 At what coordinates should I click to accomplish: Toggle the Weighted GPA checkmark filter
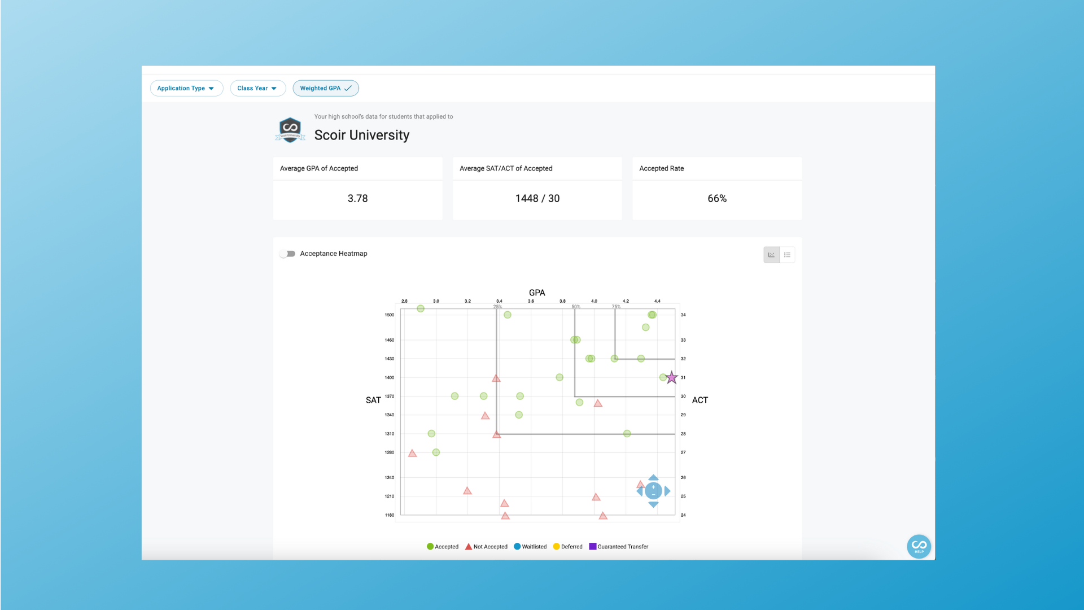pos(325,88)
